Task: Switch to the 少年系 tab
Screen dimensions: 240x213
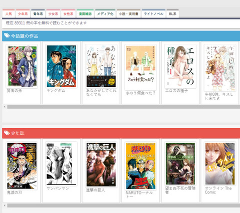Action: (23, 14)
